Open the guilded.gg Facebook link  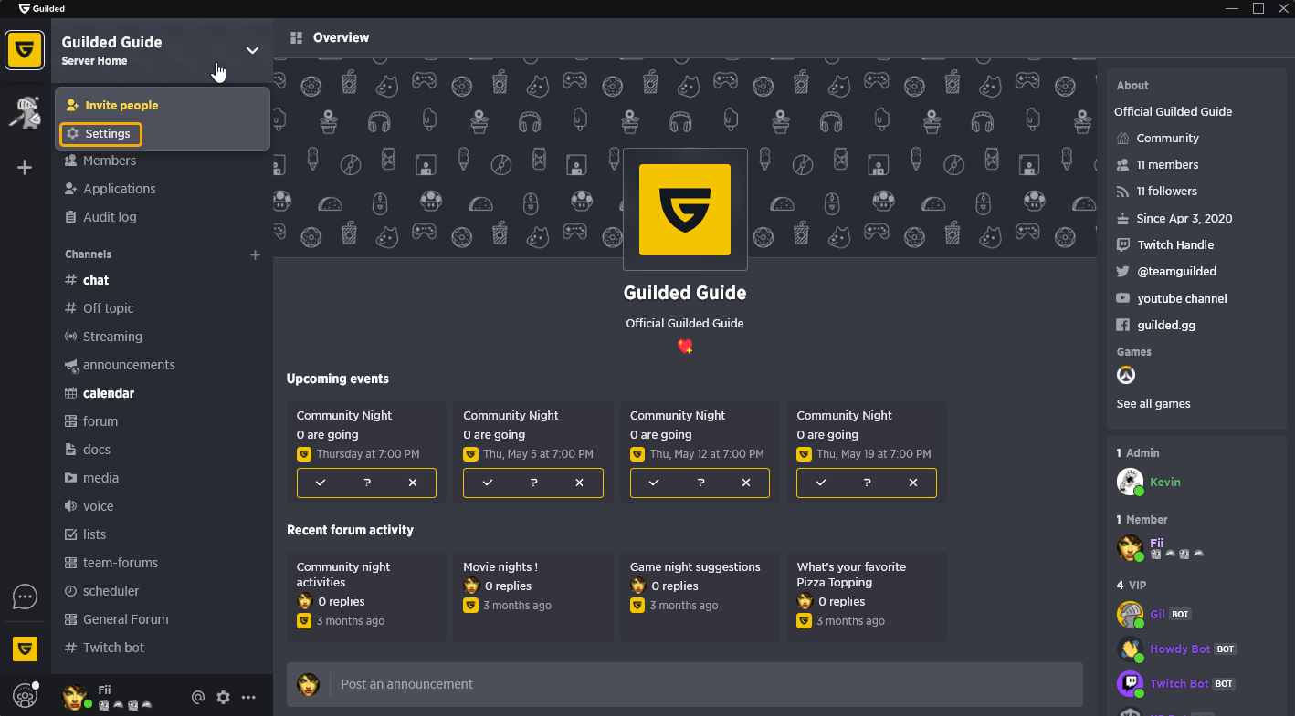point(1166,325)
